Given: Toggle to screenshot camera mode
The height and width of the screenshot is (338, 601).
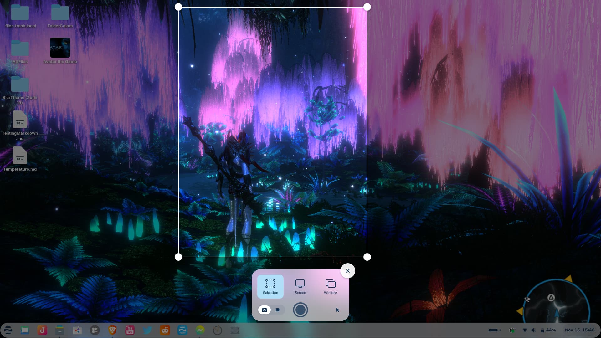Looking at the screenshot, I should click(265, 310).
